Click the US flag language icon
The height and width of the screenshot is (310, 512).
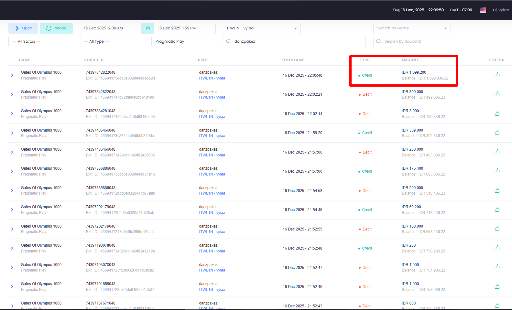[483, 10]
